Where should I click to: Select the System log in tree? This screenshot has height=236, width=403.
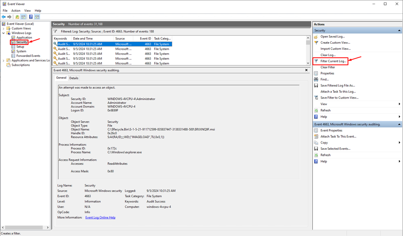(x=21, y=51)
